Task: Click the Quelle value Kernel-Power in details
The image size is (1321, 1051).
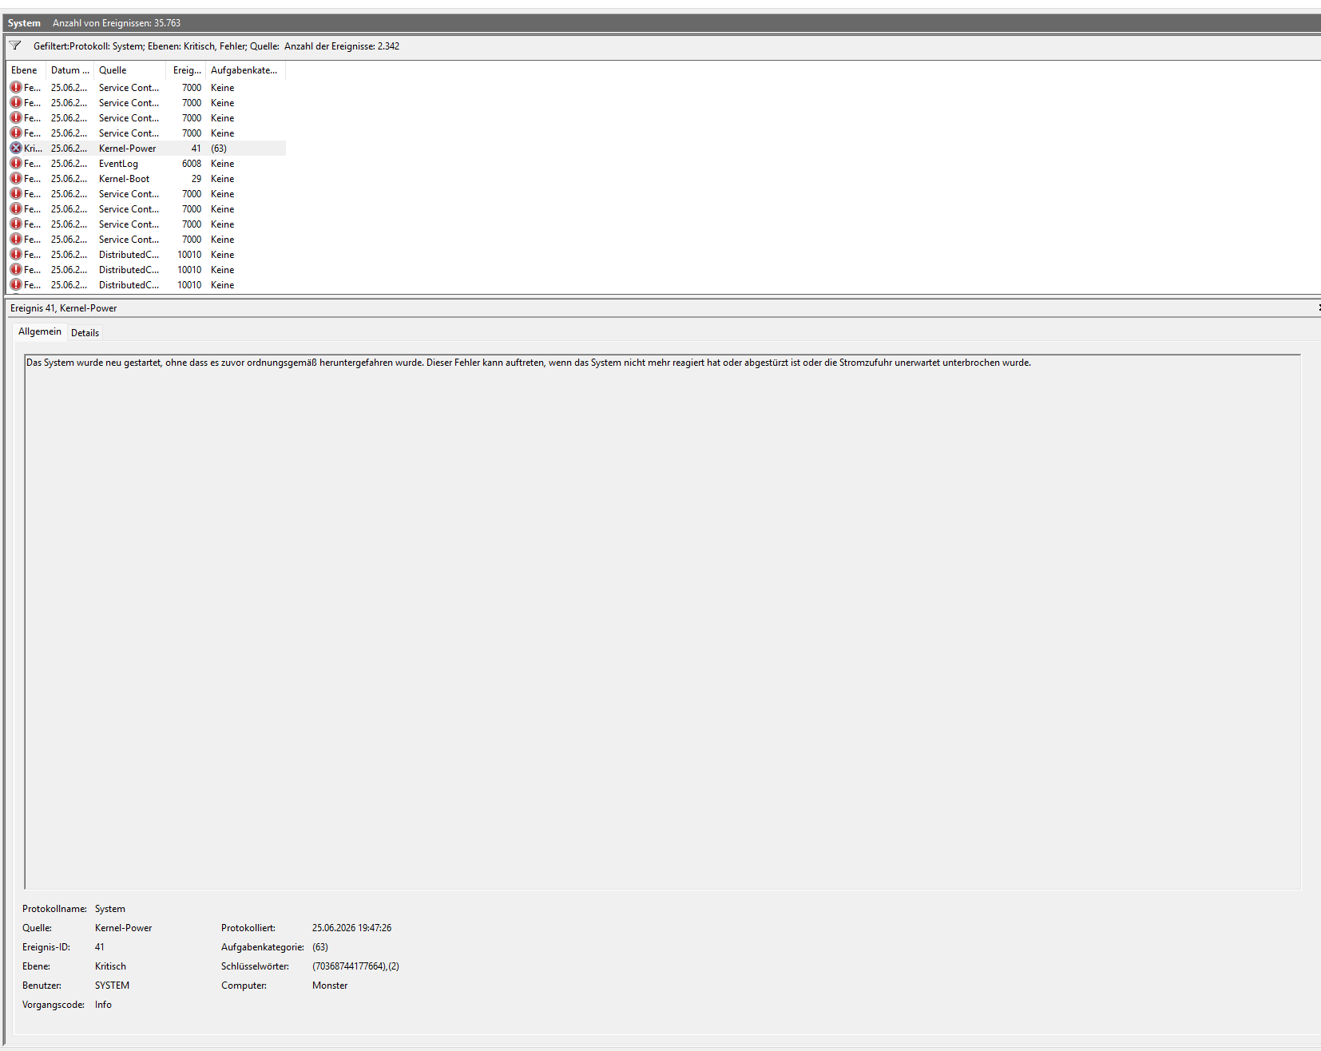Action: tap(123, 928)
